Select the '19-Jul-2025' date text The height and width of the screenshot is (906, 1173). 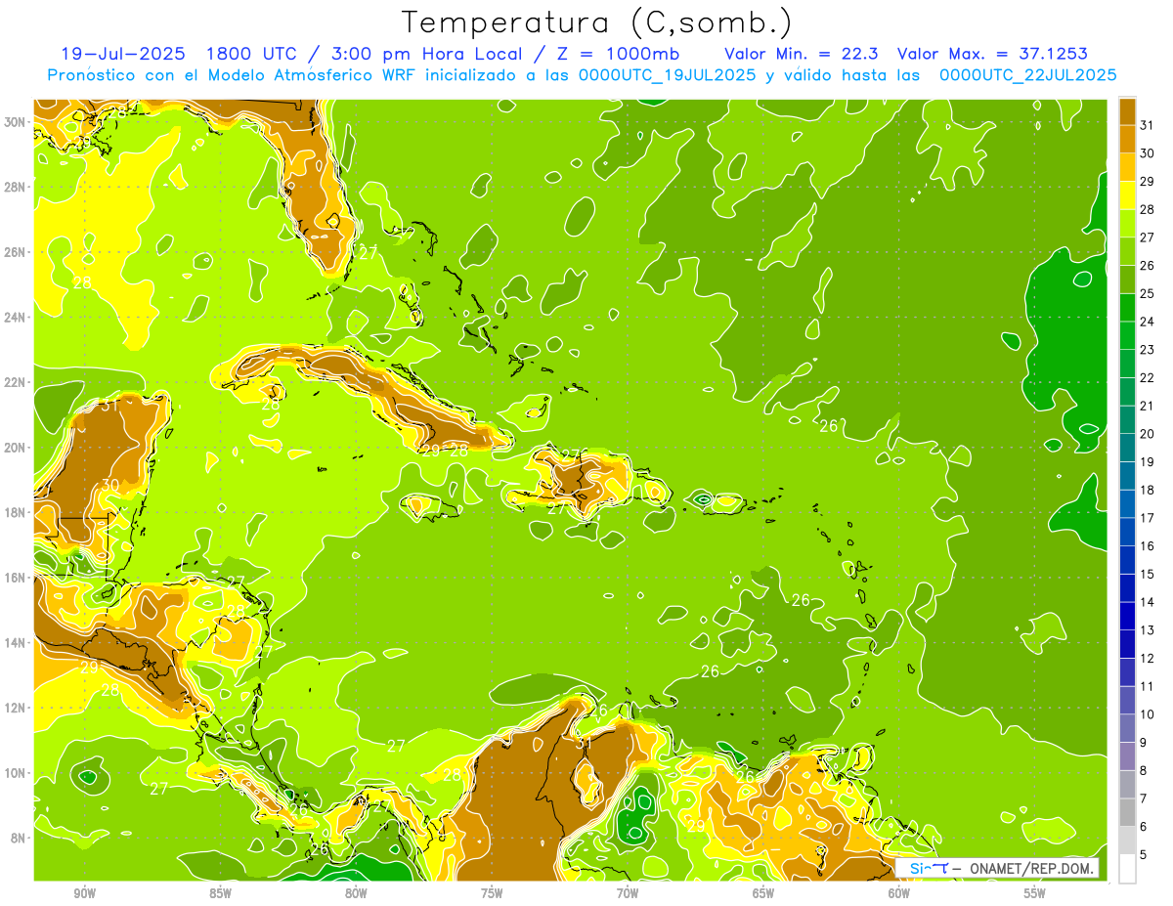(x=122, y=54)
